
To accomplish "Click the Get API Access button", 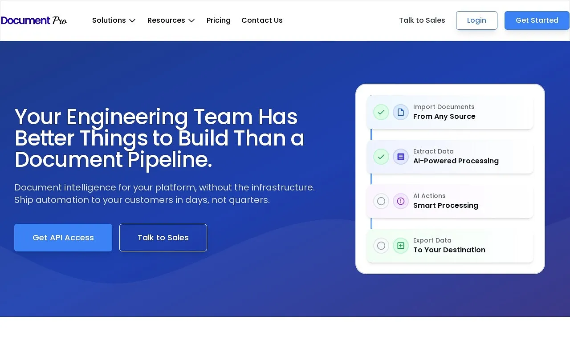I will coord(63,238).
